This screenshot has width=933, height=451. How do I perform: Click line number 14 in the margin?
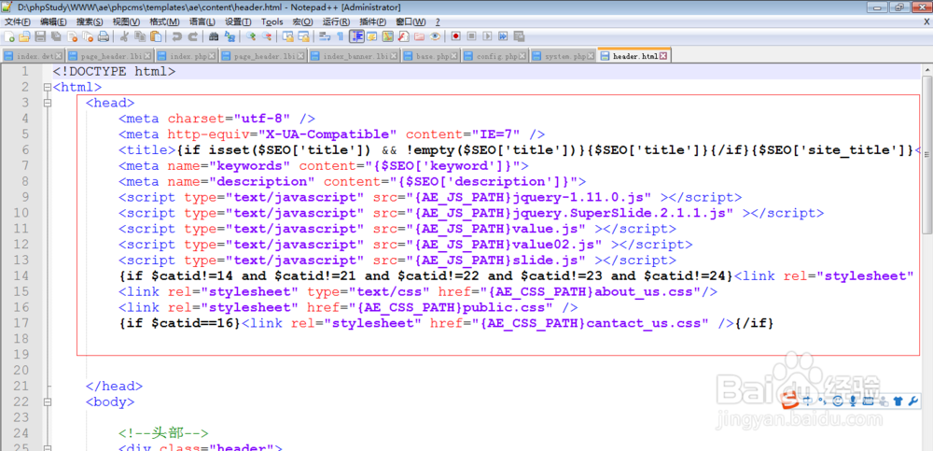coord(21,275)
